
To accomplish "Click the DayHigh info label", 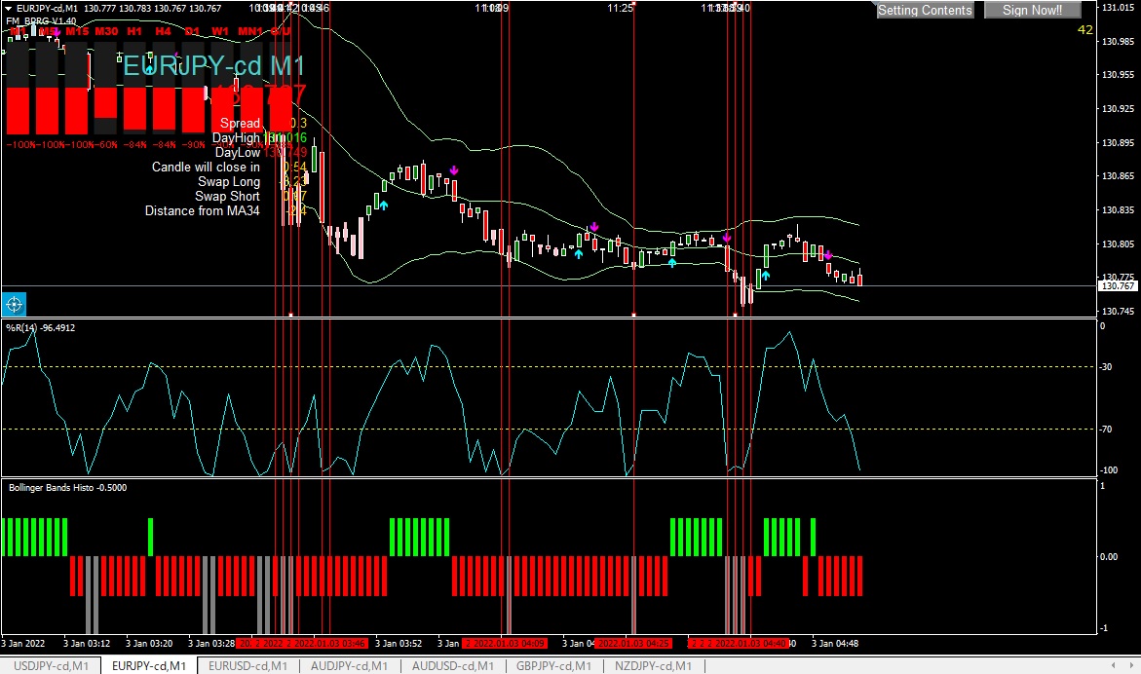I will click(236, 137).
